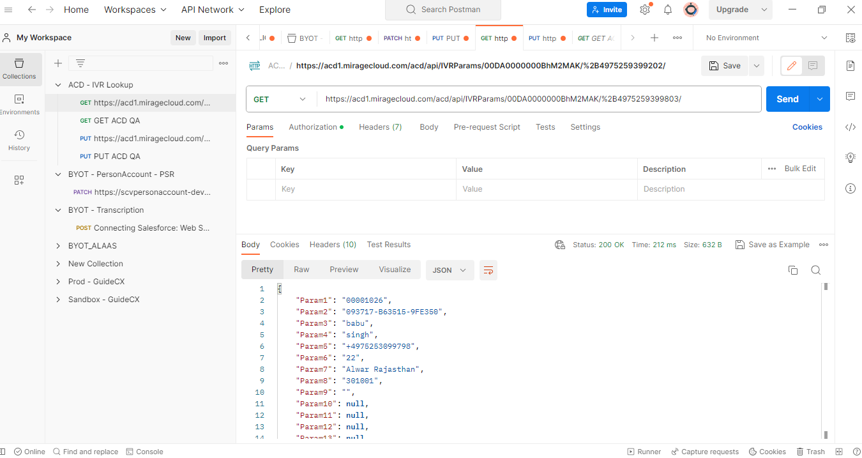Open comments mode icon beside pencil
Viewport: 862px width, 458px height.
813,66
